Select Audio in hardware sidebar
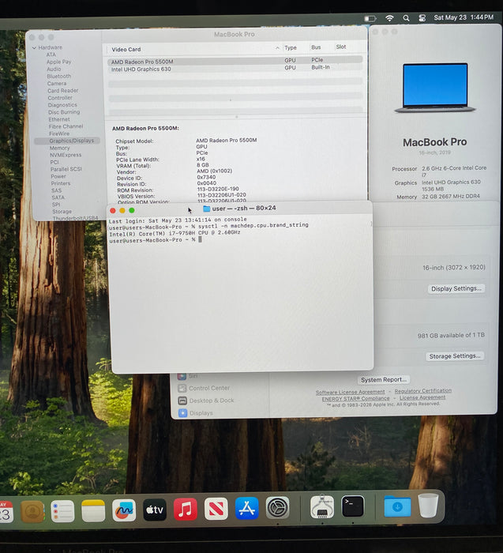This screenshot has width=503, height=553. coord(54,70)
